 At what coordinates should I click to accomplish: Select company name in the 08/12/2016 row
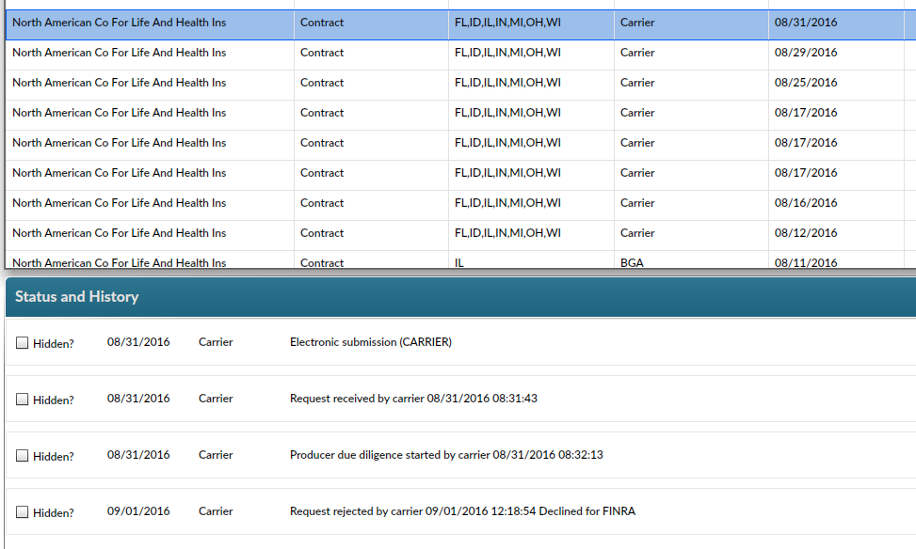point(120,233)
